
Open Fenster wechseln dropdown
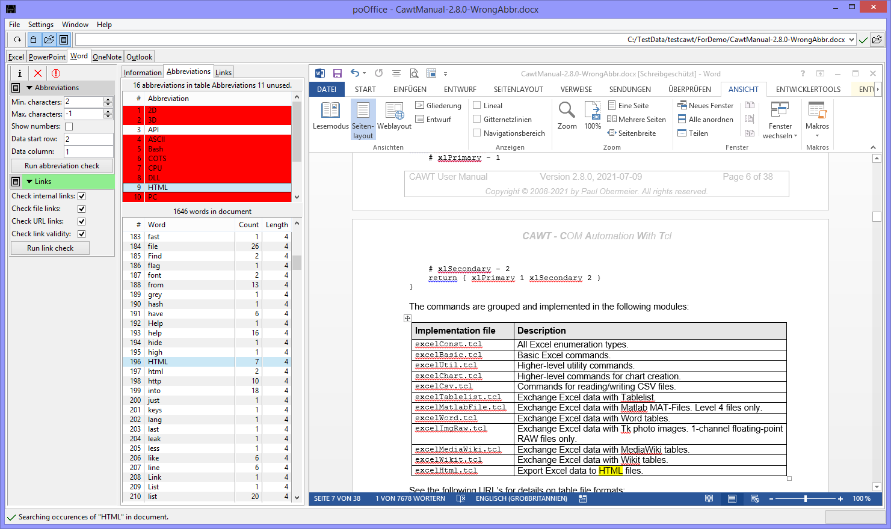click(x=780, y=120)
